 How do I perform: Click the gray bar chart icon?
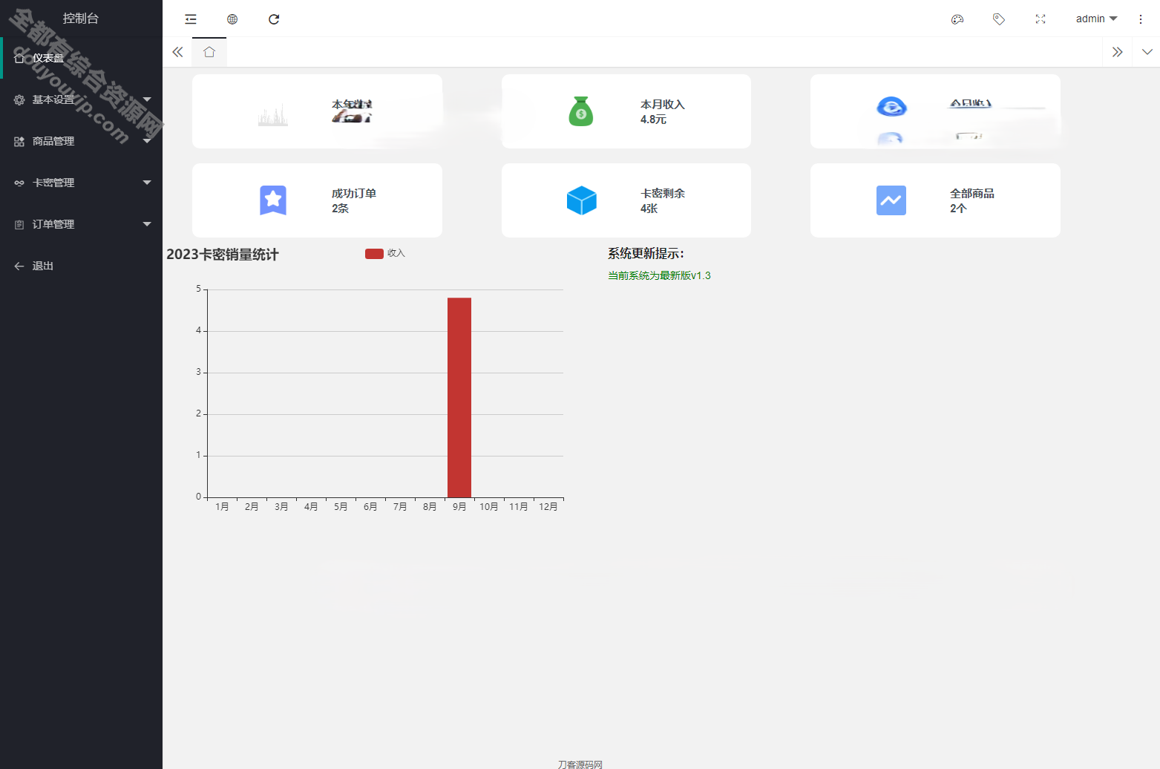pyautogui.click(x=273, y=115)
